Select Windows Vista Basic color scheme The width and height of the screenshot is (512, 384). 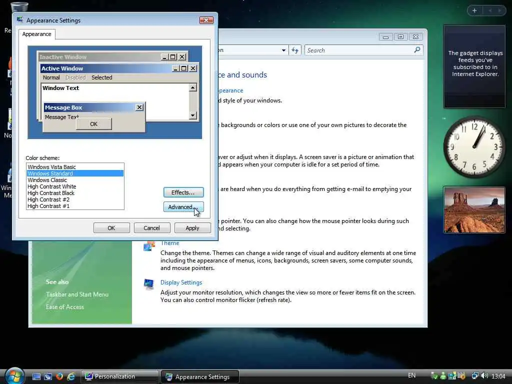(75, 167)
